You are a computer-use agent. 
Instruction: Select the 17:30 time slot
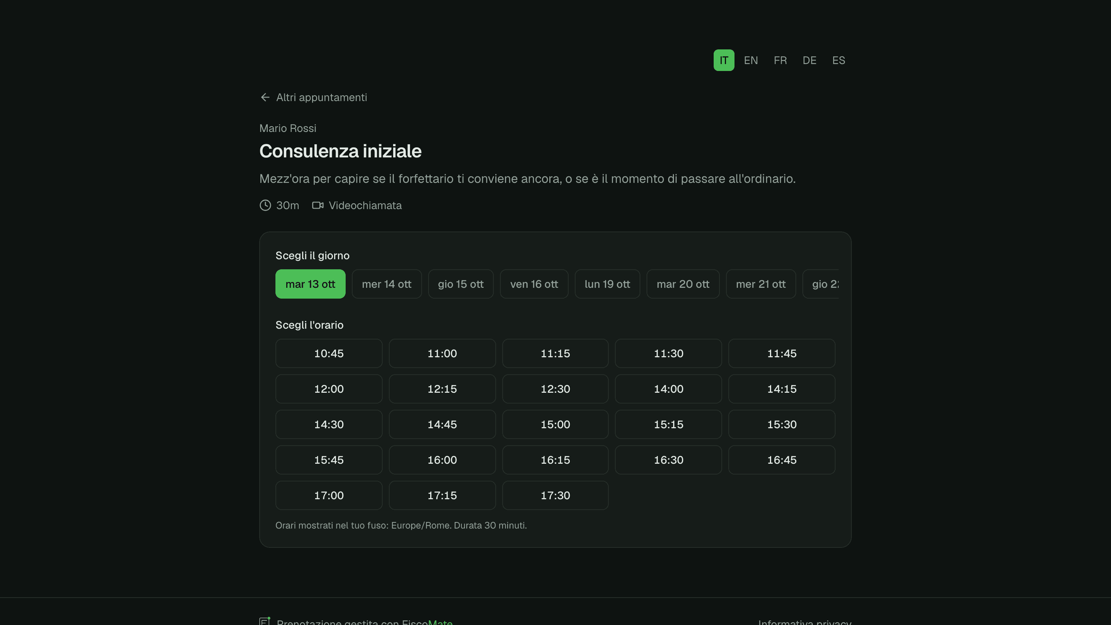pyautogui.click(x=555, y=495)
